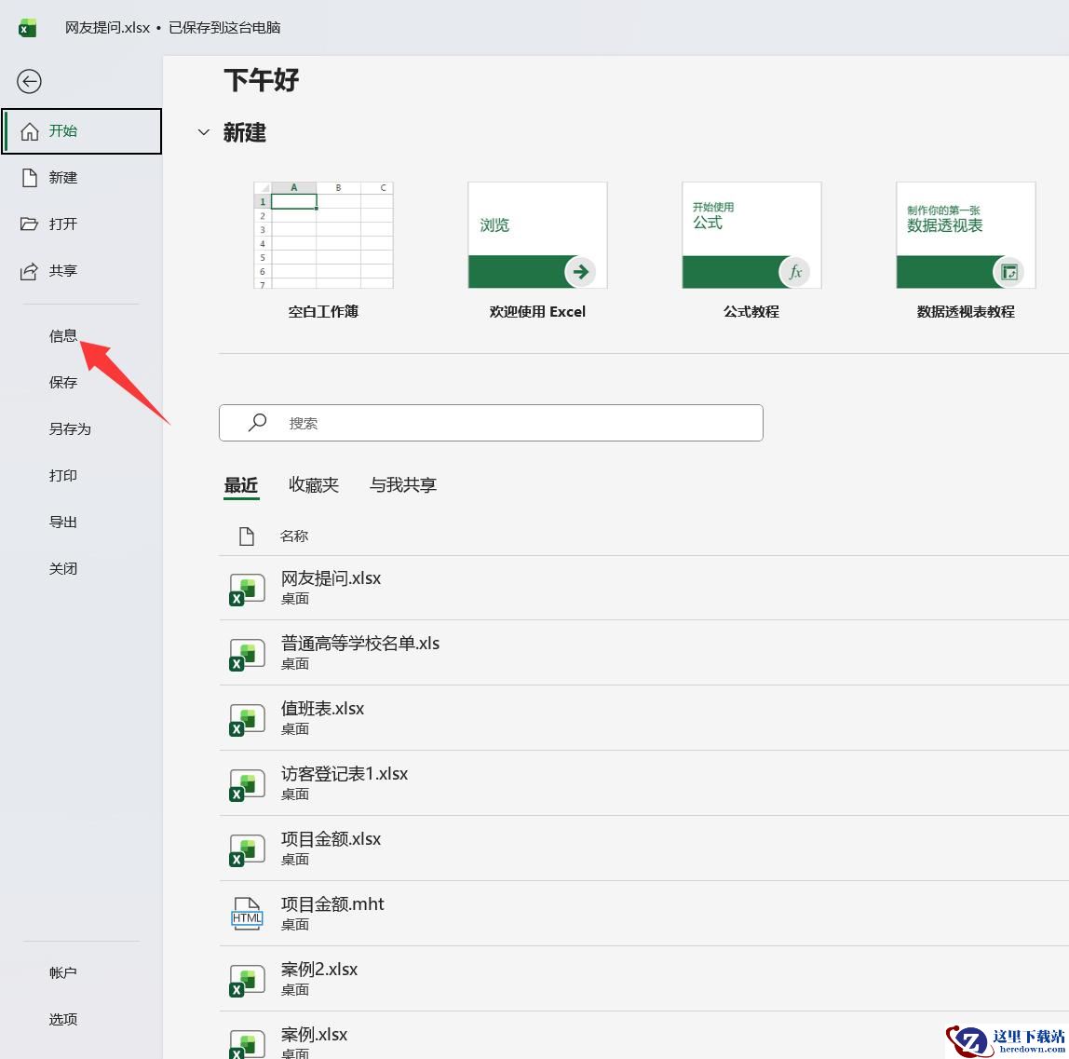This screenshot has height=1059, width=1069.
Task: Click the Excel logo in title bar
Action: coord(27,28)
